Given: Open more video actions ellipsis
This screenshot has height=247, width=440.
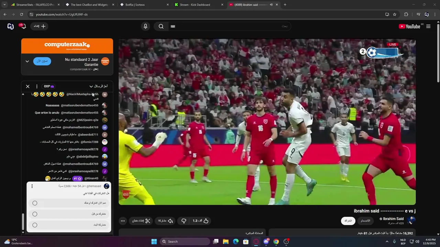Looking at the screenshot, I should tap(123, 221).
